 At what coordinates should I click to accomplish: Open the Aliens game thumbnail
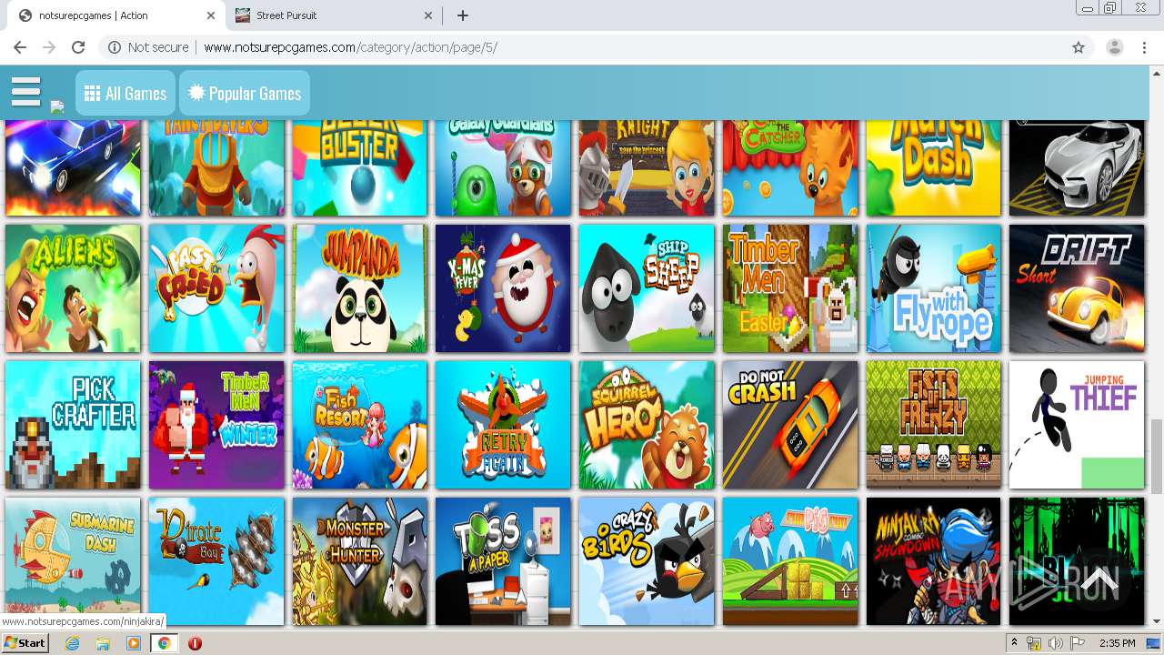click(73, 288)
